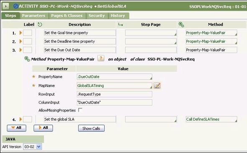Click the expand All button with right arrow
The image size is (247, 153).
coord(43,128)
